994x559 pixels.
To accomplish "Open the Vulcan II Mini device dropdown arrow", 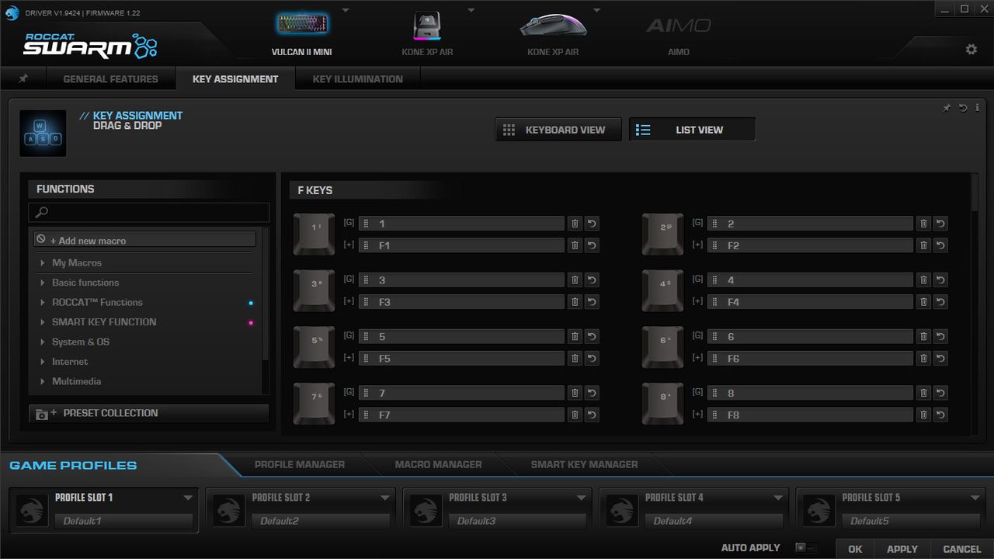I will point(346,10).
